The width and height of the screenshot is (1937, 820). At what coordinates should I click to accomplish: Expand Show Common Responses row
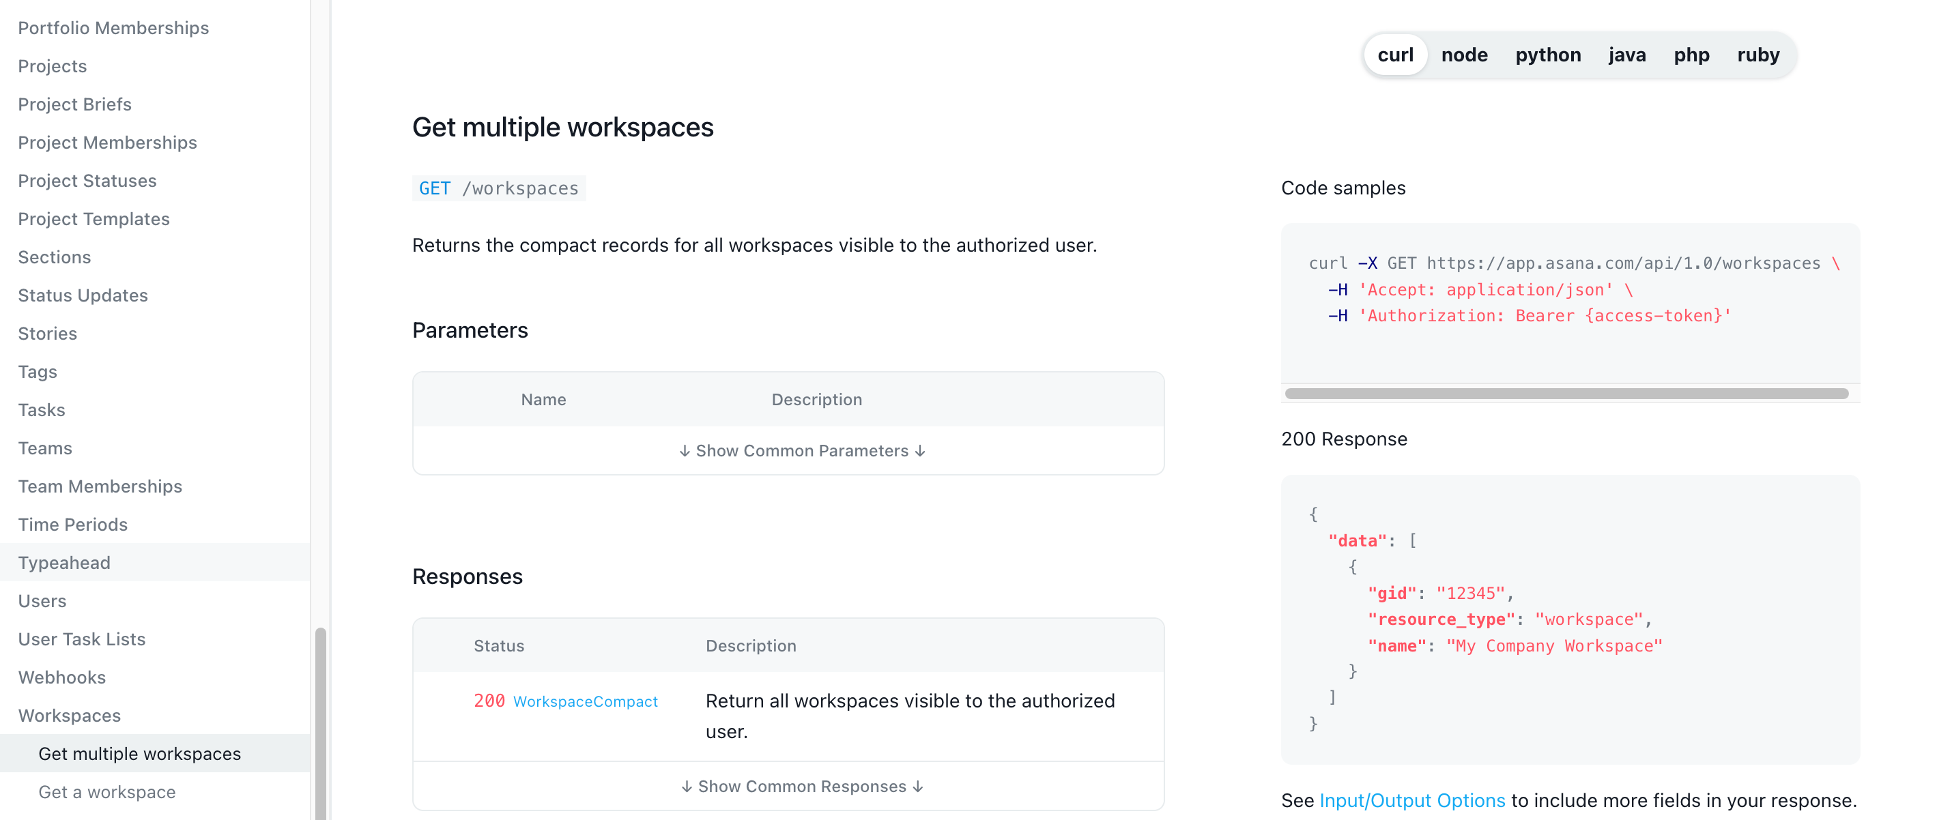[801, 786]
